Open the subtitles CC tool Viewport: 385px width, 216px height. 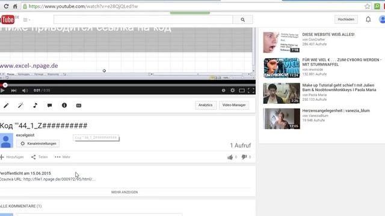79,106
